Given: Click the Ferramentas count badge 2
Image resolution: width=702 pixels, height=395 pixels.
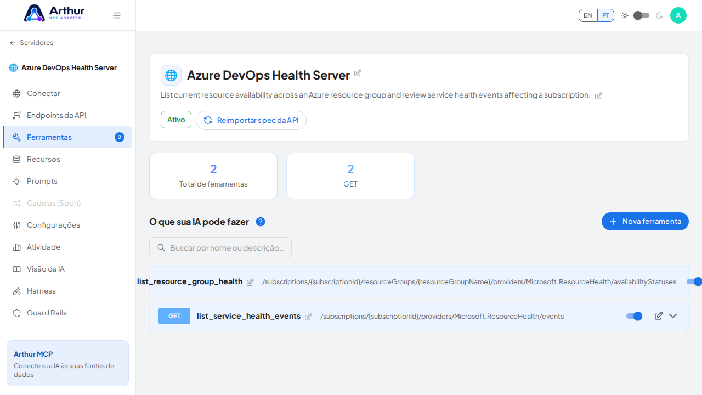Looking at the screenshot, I should 120,137.
